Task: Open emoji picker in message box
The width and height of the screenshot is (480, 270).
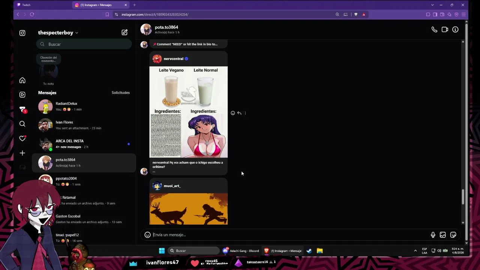Action: (148, 235)
